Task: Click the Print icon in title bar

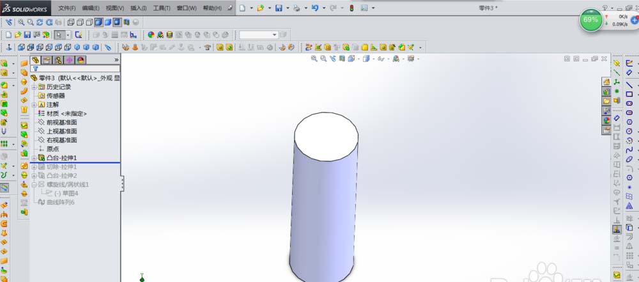Action: [x=296, y=8]
